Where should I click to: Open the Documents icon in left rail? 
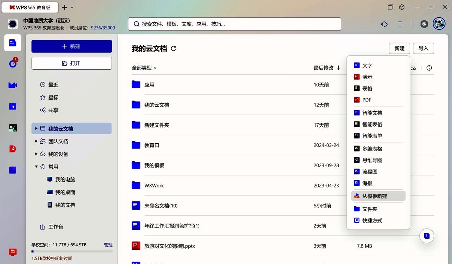click(x=13, y=43)
